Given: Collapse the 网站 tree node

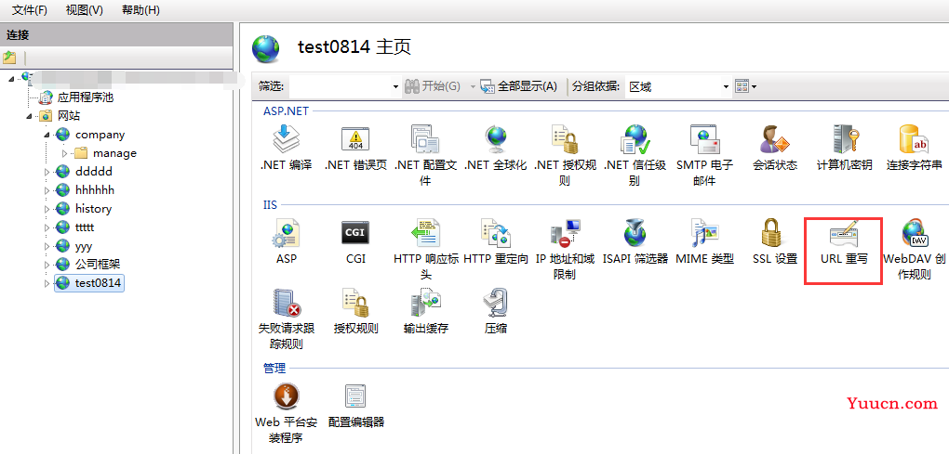Looking at the screenshot, I should point(29,117).
